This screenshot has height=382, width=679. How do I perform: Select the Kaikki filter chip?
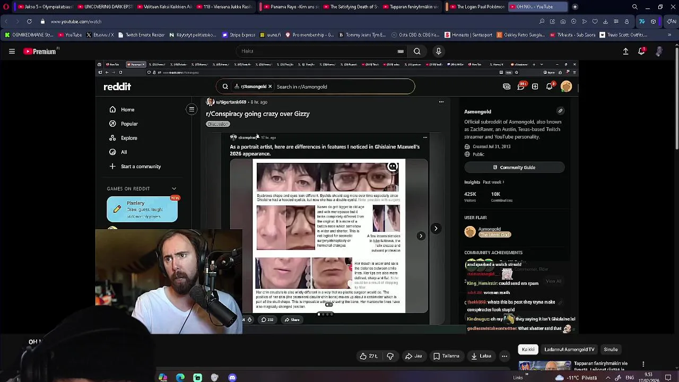coord(528,350)
